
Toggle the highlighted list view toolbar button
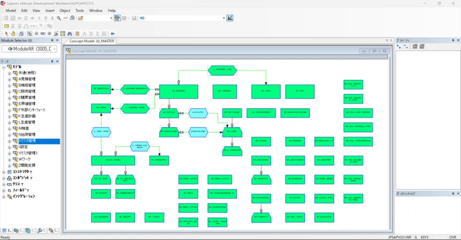point(117,18)
